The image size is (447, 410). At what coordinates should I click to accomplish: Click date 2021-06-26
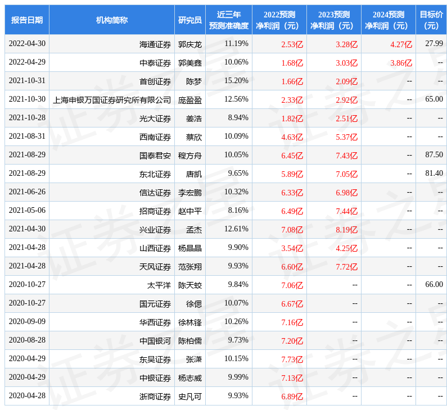pos(27,192)
